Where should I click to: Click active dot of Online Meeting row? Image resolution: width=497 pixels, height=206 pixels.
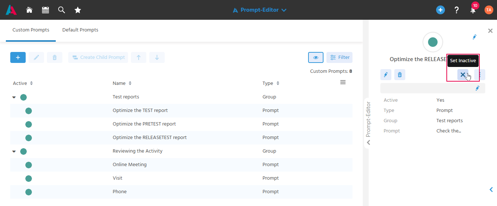[29, 165]
